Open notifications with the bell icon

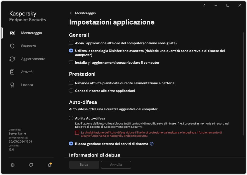tap(49, 165)
